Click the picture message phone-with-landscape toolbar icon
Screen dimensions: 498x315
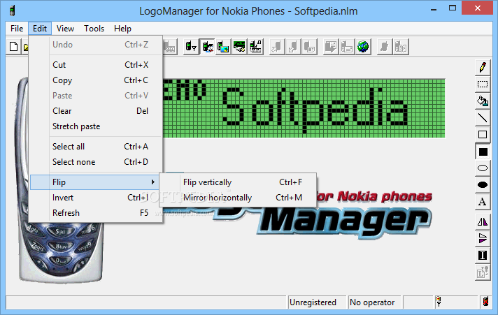[224, 47]
